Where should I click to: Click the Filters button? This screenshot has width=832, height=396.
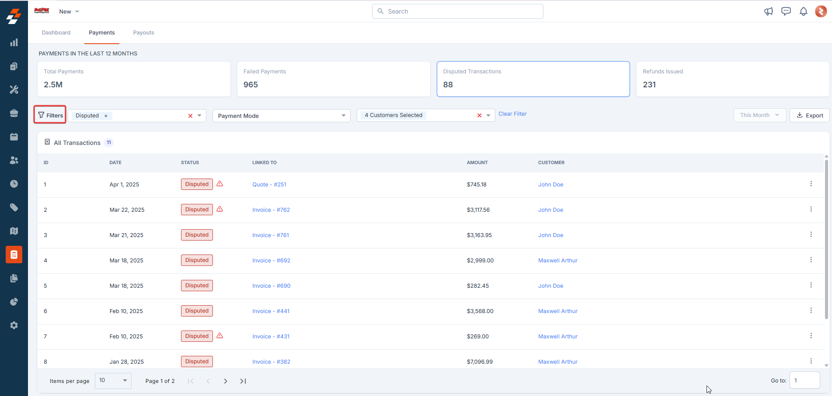(50, 115)
